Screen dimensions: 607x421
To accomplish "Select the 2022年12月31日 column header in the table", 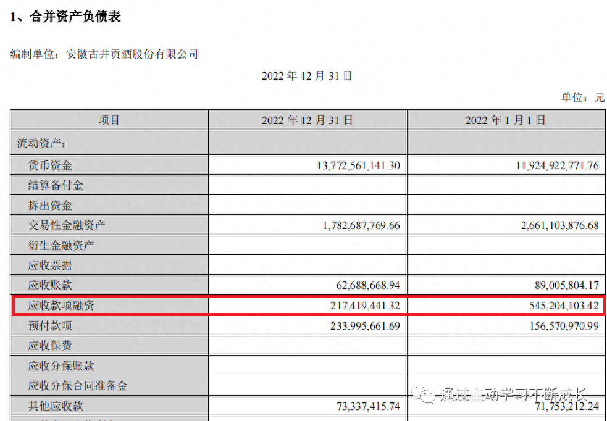I will click(307, 120).
